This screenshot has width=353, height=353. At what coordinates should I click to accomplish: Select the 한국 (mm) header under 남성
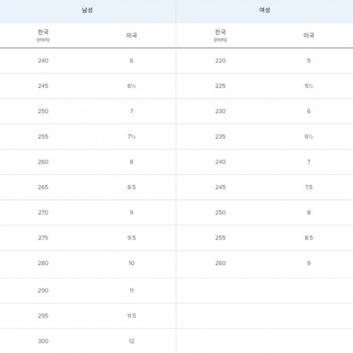43,35
